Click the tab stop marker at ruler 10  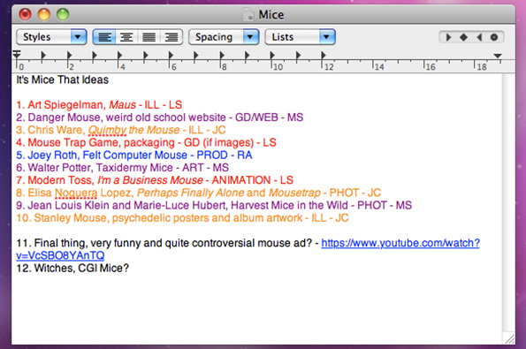[272, 55]
